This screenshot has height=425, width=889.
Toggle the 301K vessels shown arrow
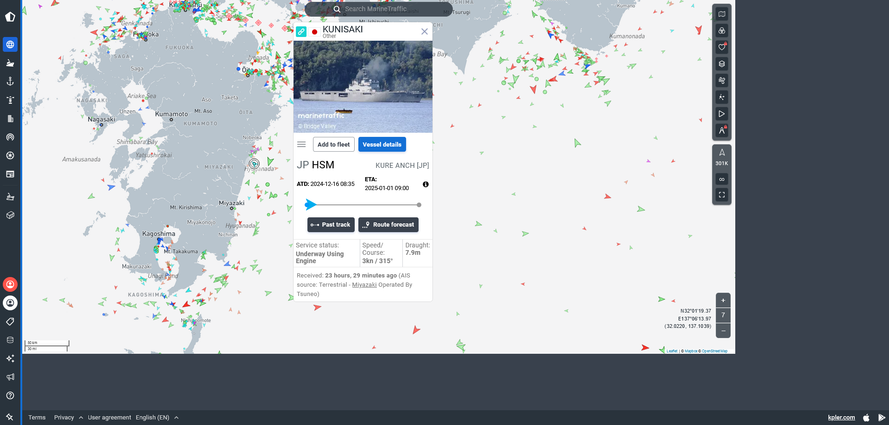(722, 157)
